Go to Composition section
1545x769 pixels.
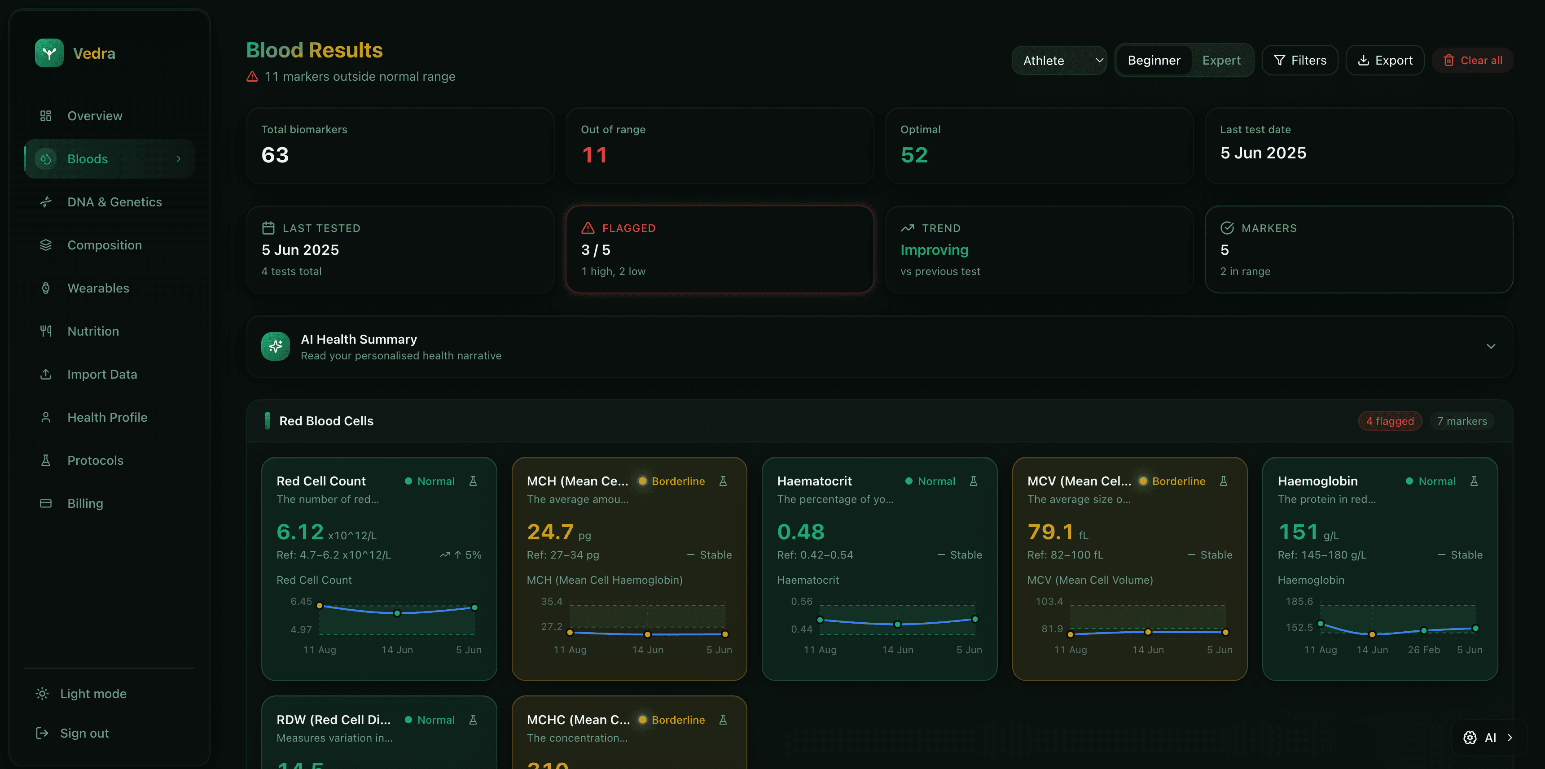pyautogui.click(x=109, y=245)
